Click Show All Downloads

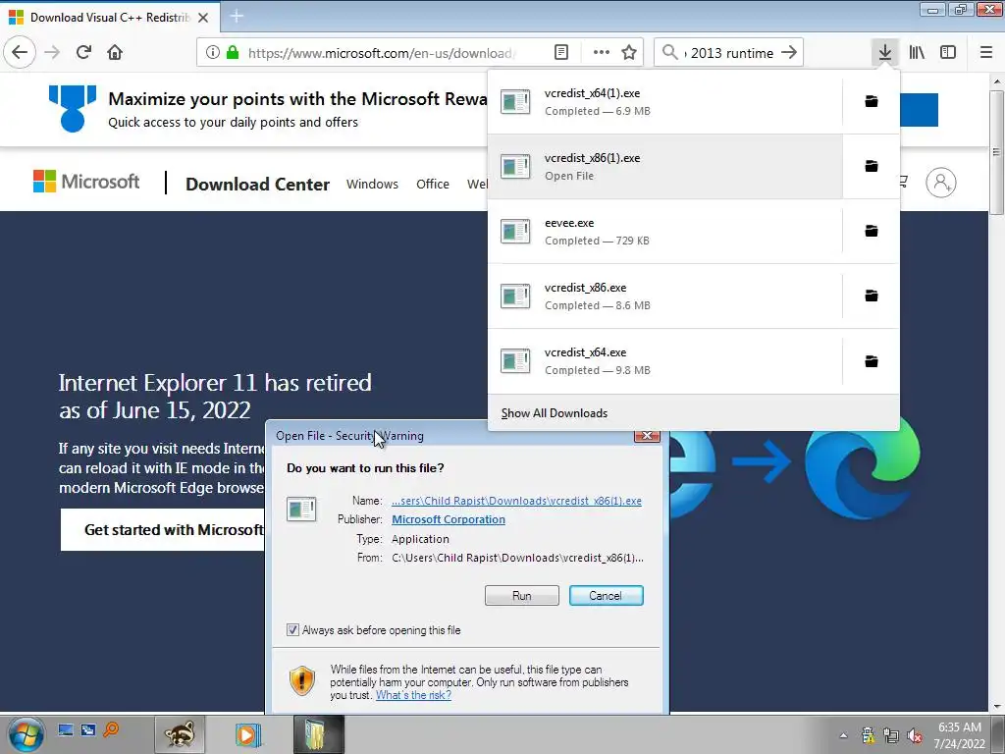point(555,413)
